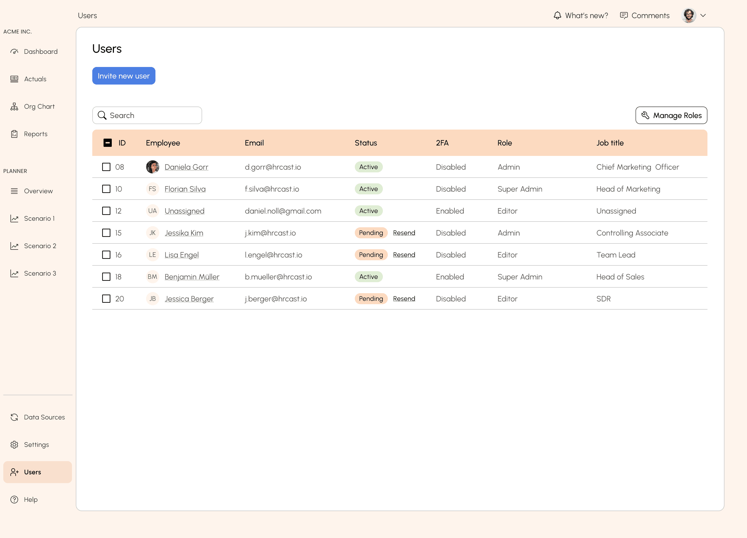Select the checkbox next to Jessika Kim
Image resolution: width=747 pixels, height=538 pixels.
pyautogui.click(x=106, y=233)
